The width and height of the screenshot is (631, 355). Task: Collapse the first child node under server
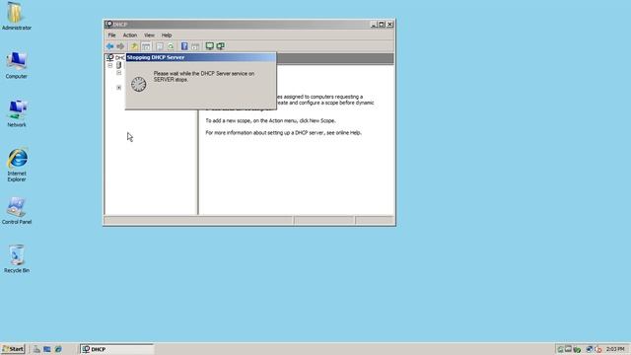tap(118, 73)
